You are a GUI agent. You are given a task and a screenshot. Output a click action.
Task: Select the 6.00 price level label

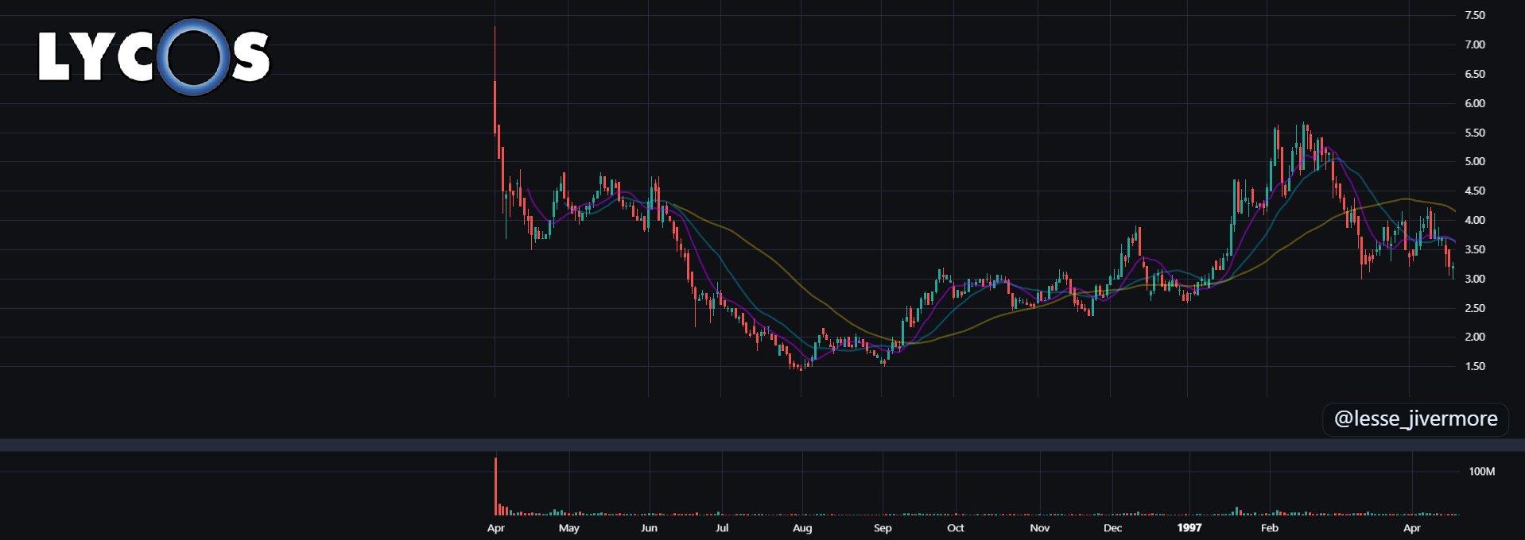click(1475, 103)
